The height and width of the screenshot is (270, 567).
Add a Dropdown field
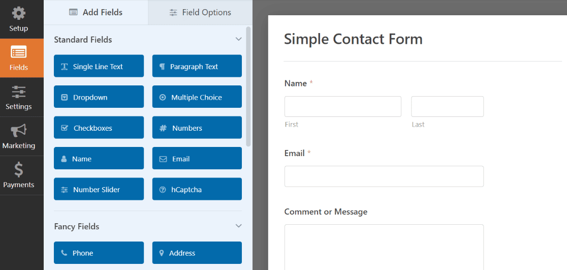tap(99, 97)
